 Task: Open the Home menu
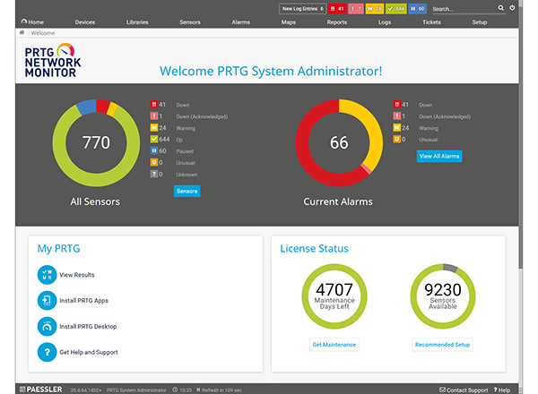pos(32,21)
